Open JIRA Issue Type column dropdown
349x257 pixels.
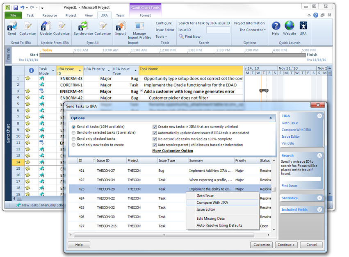pyautogui.click(x=136, y=71)
